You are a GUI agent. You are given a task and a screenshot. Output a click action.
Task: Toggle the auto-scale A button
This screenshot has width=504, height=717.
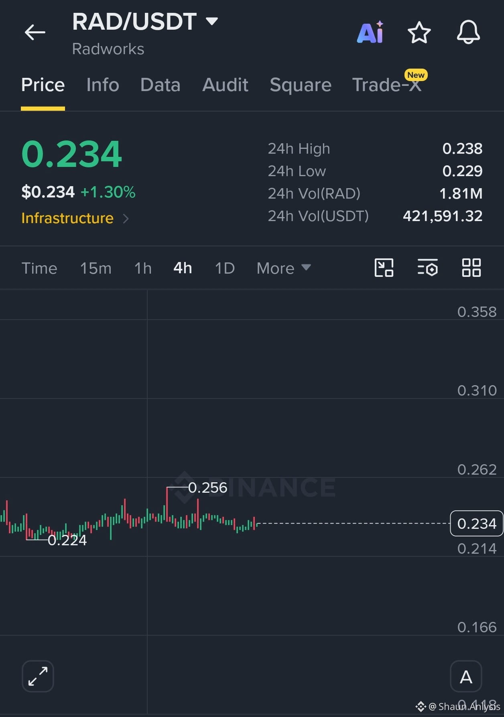[x=466, y=676]
